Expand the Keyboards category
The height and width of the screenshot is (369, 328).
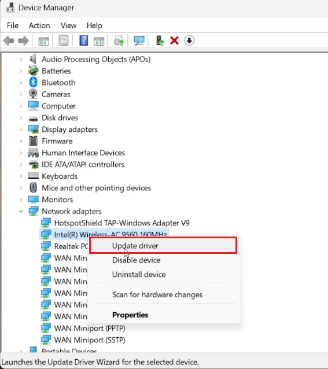coord(21,176)
